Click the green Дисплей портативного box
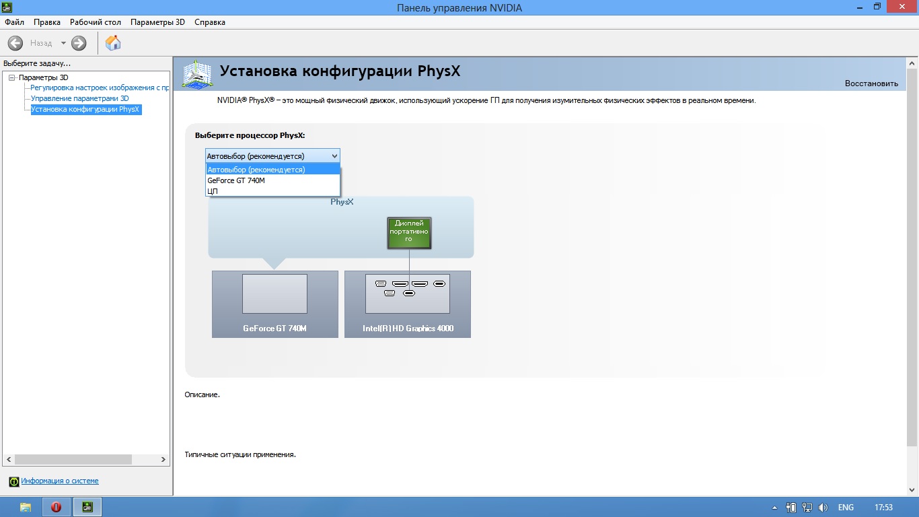The width and height of the screenshot is (919, 517). point(409,233)
